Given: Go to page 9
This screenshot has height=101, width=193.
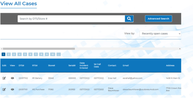Looking at the screenshot, I should tap(47, 54).
